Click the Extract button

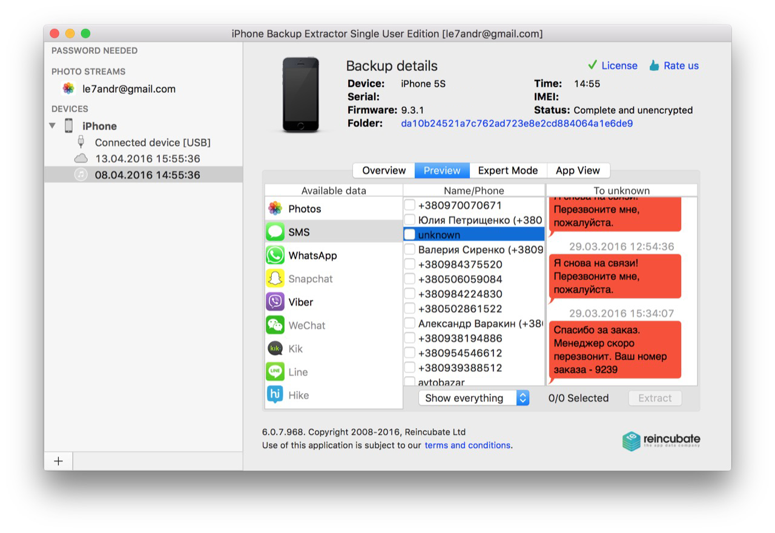pyautogui.click(x=655, y=398)
